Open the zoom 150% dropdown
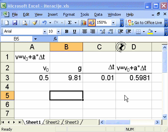 click(x=113, y=23)
